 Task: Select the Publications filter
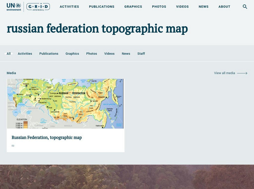click(49, 53)
